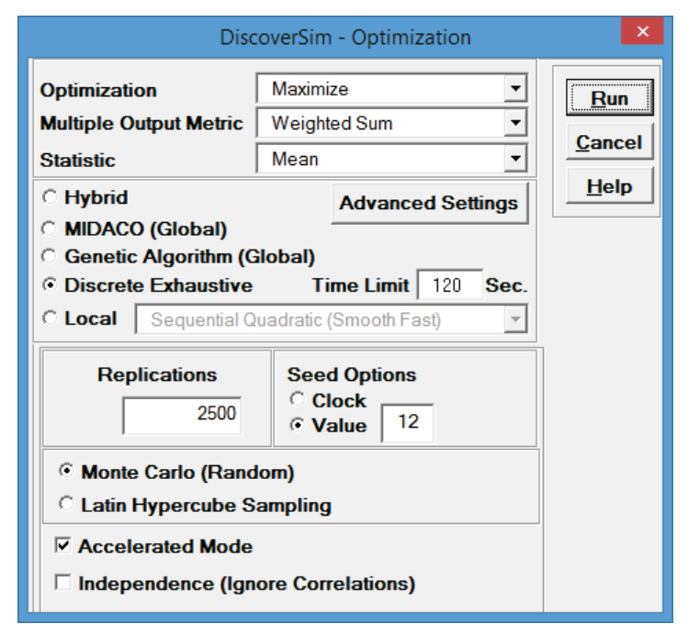Open Advanced Settings
This screenshot has width=688, height=635.
click(429, 203)
